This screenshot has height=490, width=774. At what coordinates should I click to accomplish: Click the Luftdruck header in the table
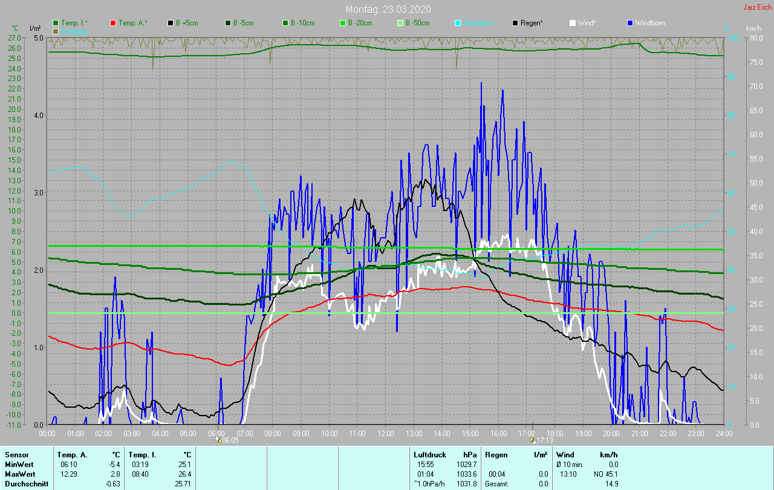[x=429, y=454]
